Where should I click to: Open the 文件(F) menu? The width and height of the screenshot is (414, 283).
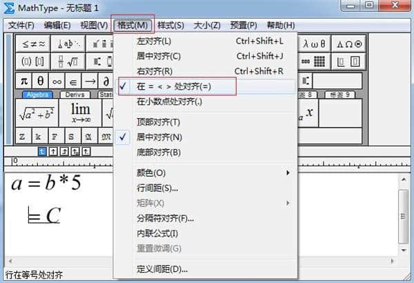21,26
